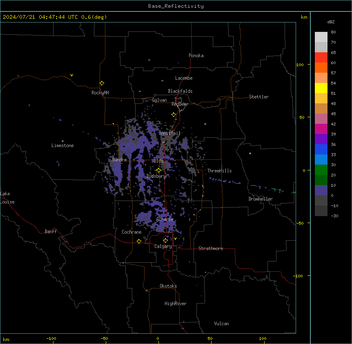Click the purple 10 dBZ legend swatch
This screenshot has height=344, width=352.
click(321, 190)
